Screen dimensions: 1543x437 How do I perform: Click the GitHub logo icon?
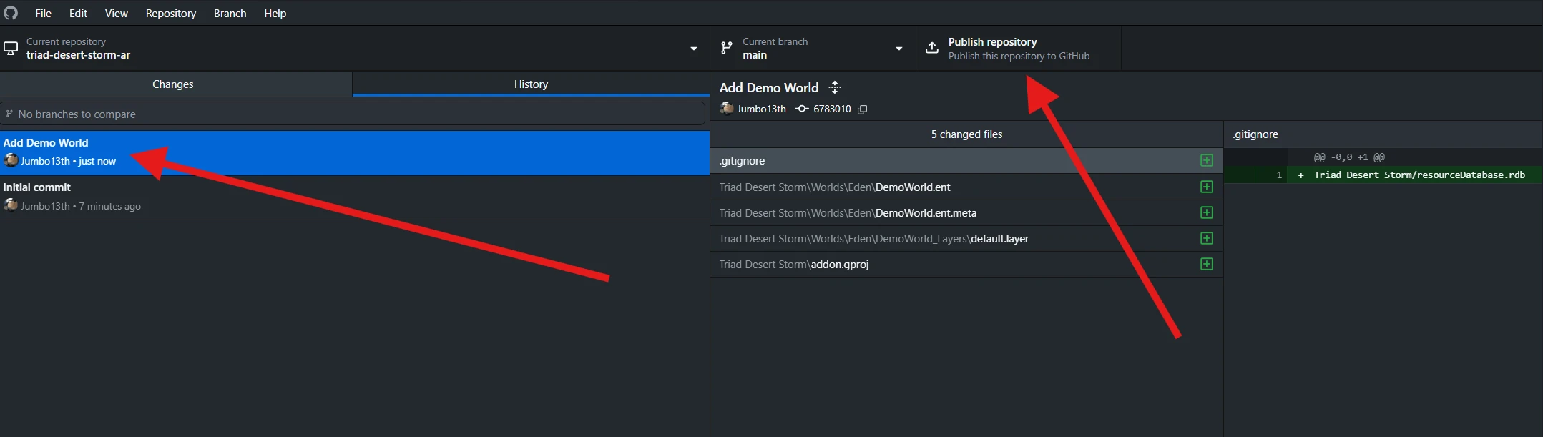point(11,13)
